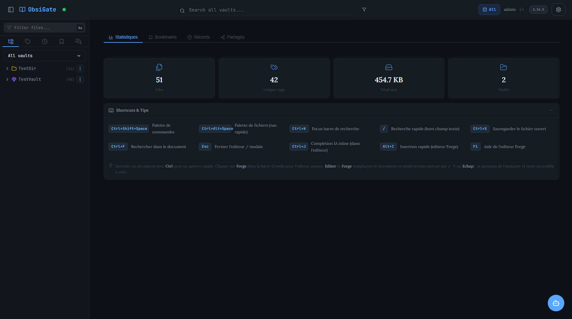
Task: Expand the TestVault tree node
Action: tap(7, 79)
